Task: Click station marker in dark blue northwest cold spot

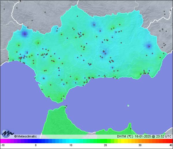Action: 25,34
